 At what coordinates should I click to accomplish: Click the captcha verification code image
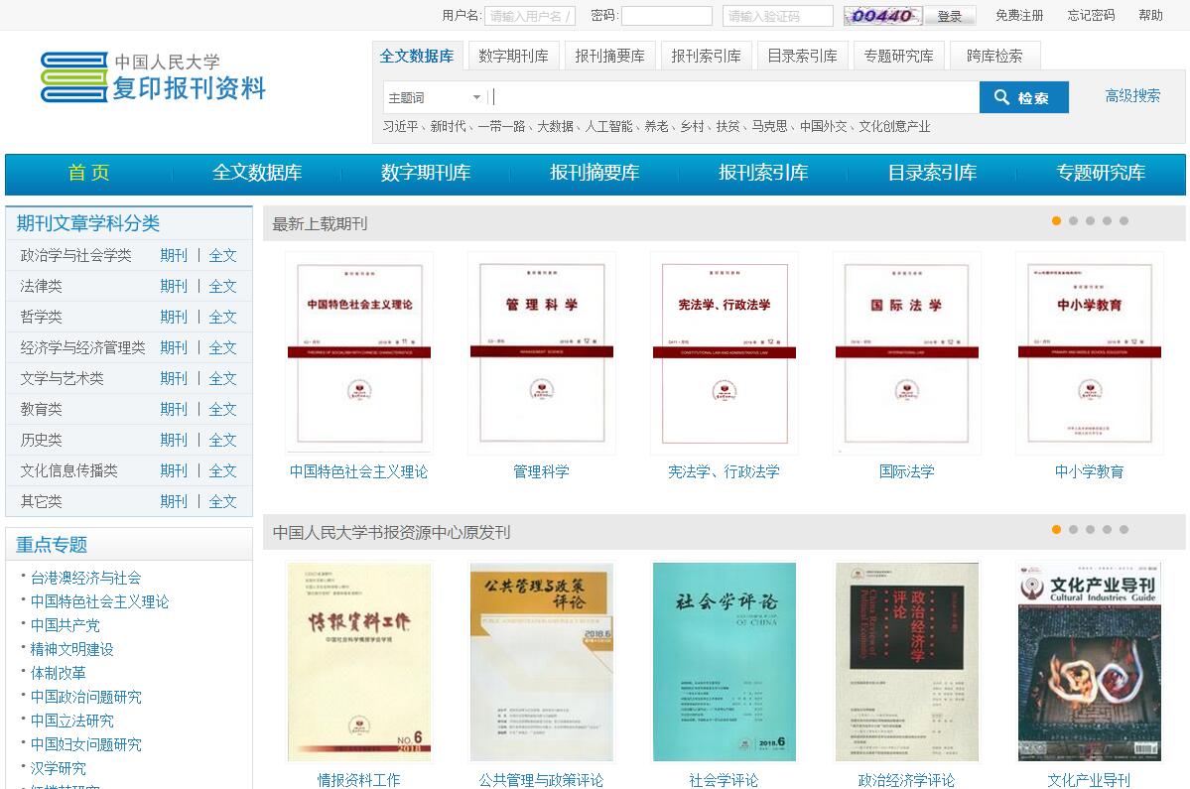point(882,16)
